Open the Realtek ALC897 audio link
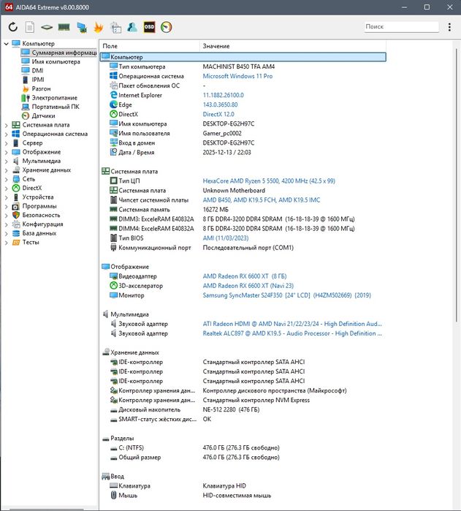The image size is (461, 511). coord(292,333)
